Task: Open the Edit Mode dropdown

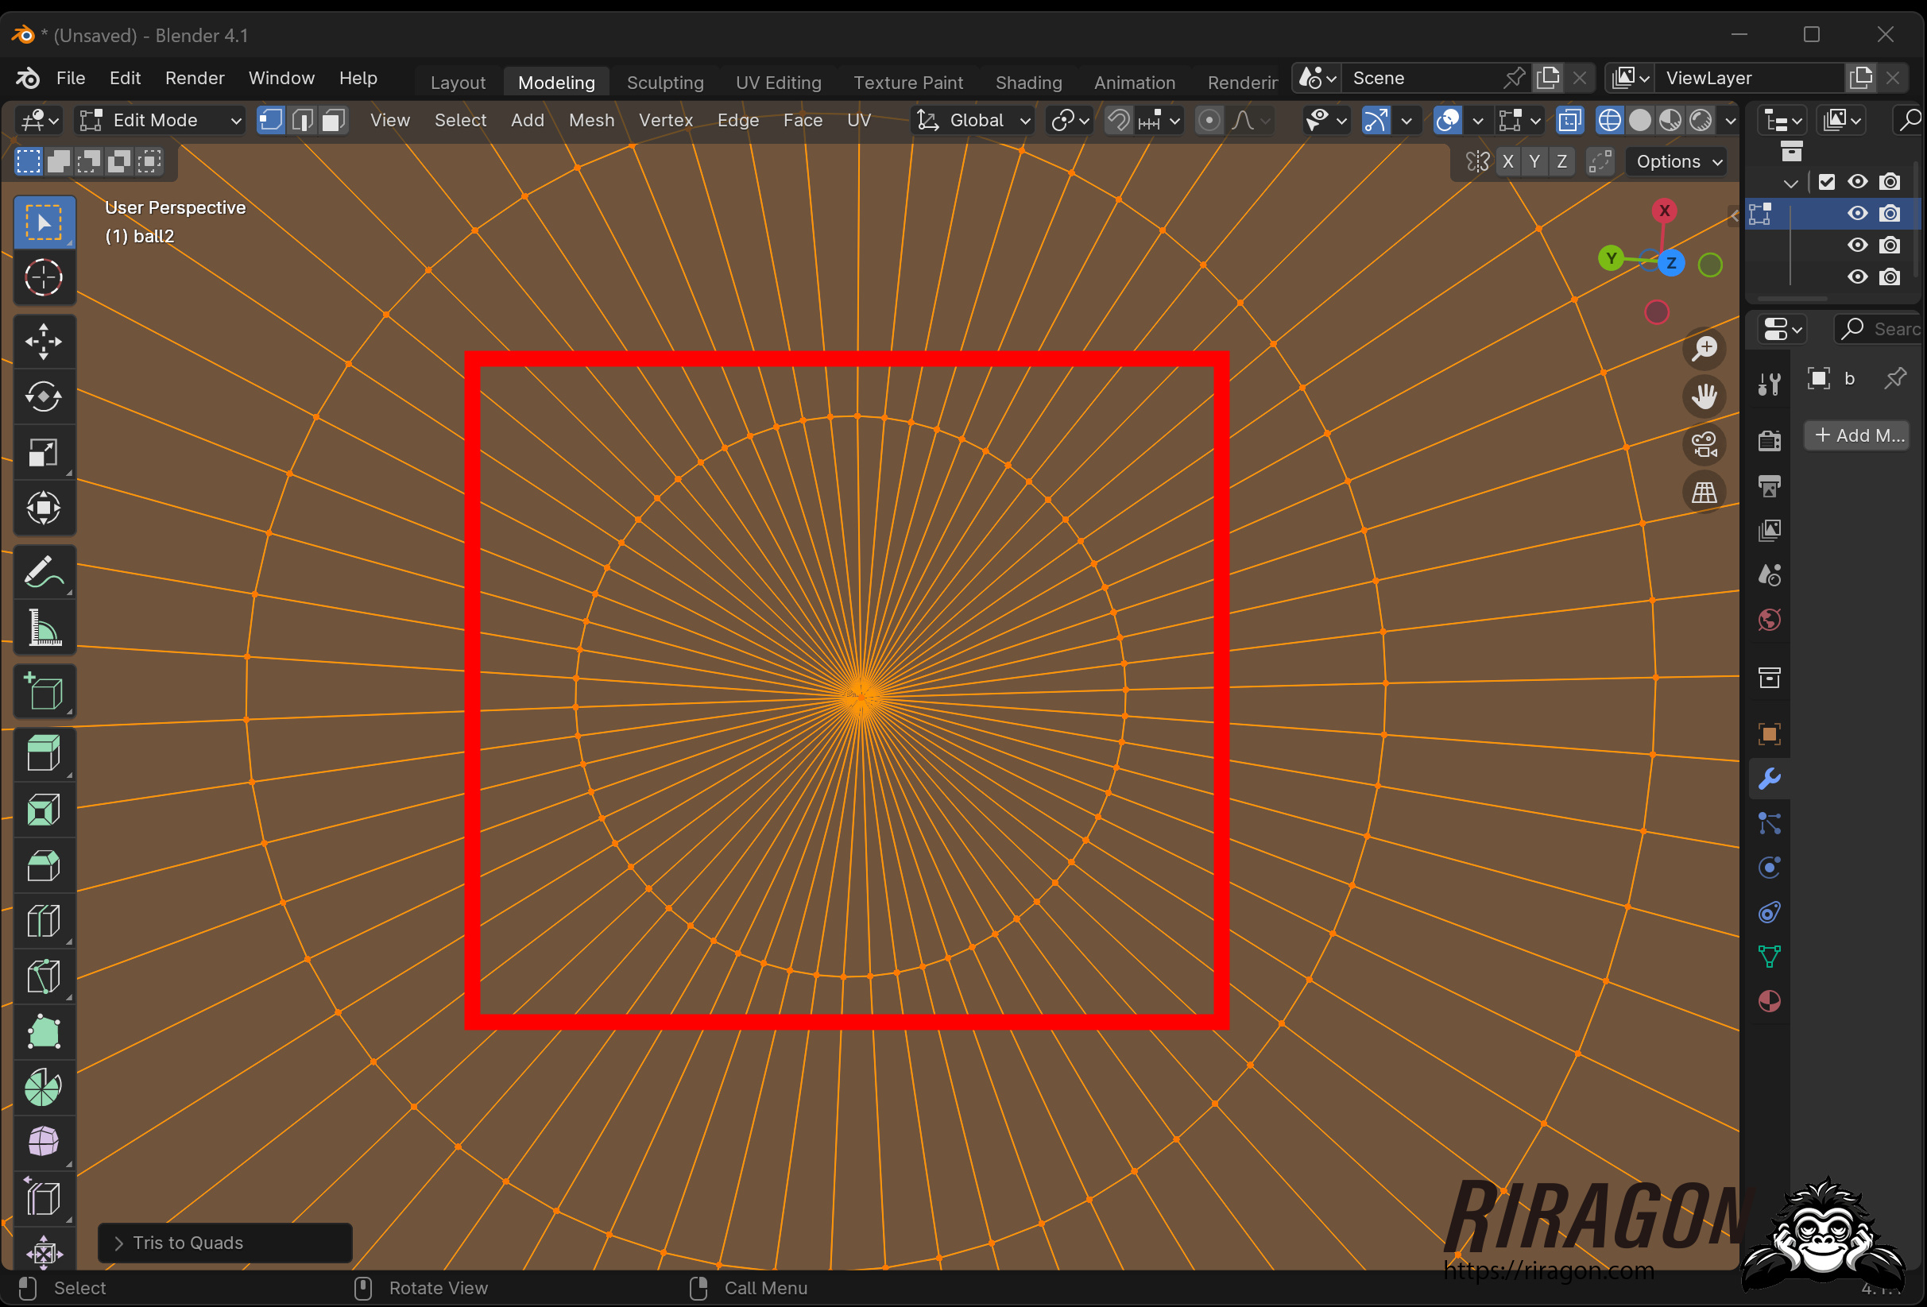Action: [x=160, y=121]
